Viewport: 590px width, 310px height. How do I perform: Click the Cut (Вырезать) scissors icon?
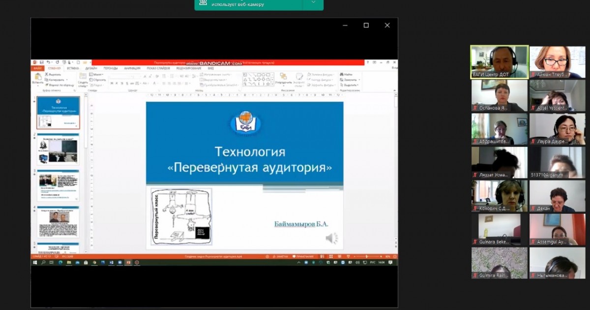[x=47, y=74]
